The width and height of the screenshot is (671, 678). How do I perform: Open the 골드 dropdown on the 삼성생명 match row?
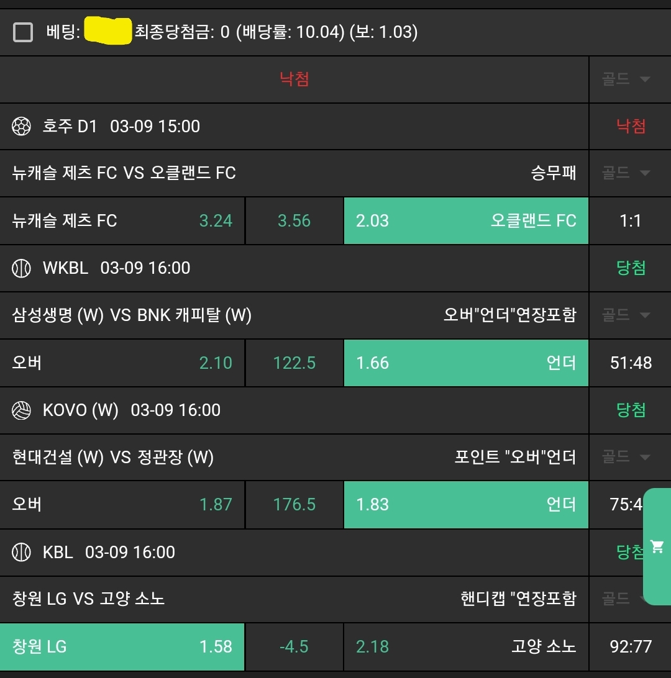point(626,315)
